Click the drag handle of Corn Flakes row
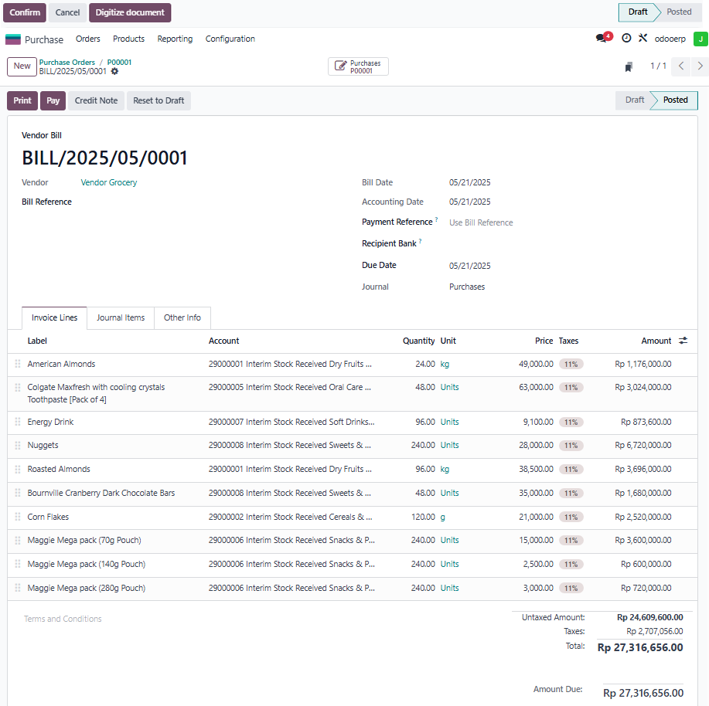This screenshot has width=709, height=706. click(18, 517)
